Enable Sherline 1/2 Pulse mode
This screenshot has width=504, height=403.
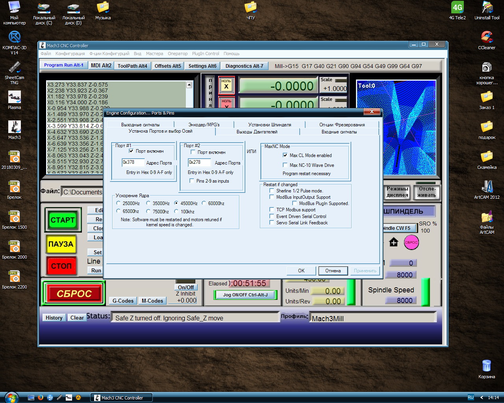coord(272,190)
